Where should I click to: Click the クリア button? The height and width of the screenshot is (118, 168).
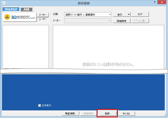pos(140,15)
